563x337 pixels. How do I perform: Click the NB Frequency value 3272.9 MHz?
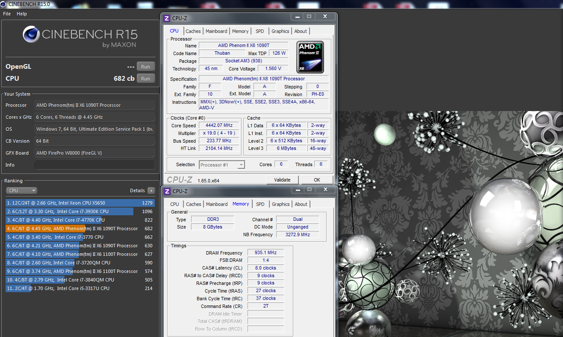click(x=298, y=234)
